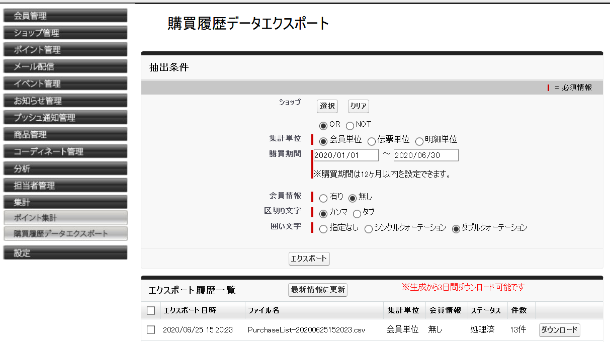Check the export history header checkbox

[x=150, y=310]
